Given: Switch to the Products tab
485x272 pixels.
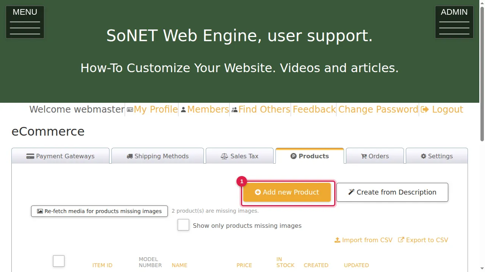Looking at the screenshot, I should click(310, 156).
